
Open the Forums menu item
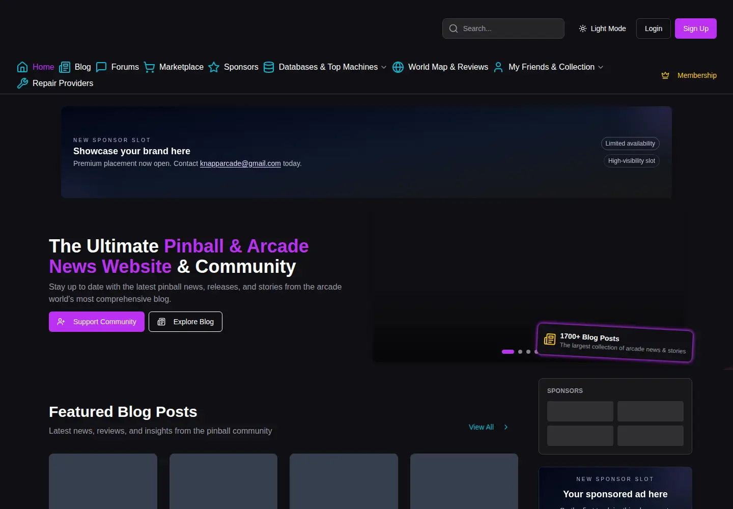click(x=118, y=67)
